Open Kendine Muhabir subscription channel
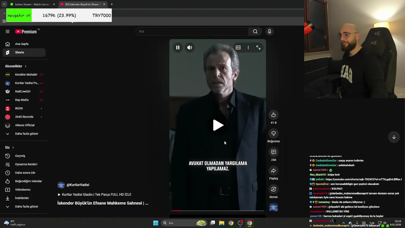The image size is (405, 228). (x=24, y=75)
